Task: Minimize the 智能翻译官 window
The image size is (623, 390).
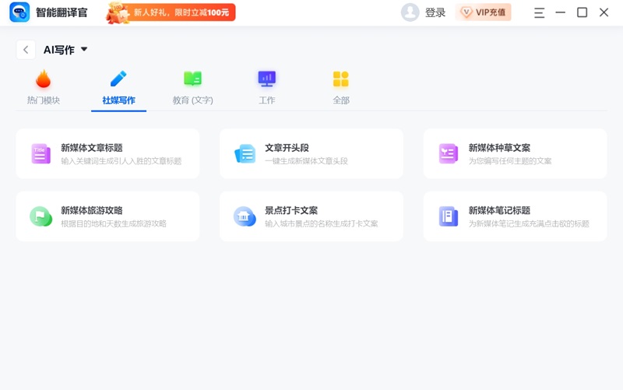Action: click(x=560, y=12)
